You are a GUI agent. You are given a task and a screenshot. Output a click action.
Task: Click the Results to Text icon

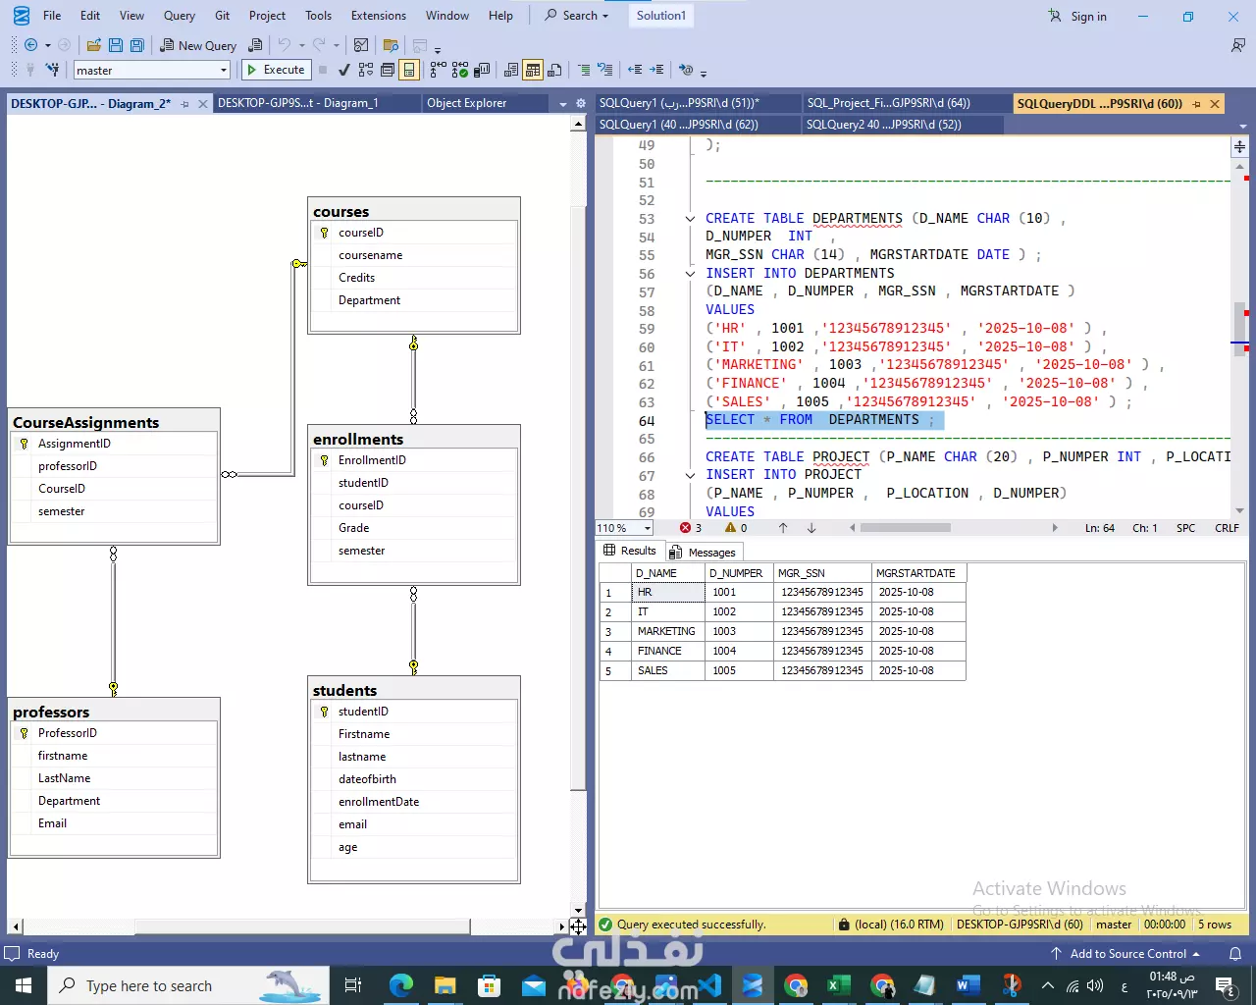click(511, 70)
